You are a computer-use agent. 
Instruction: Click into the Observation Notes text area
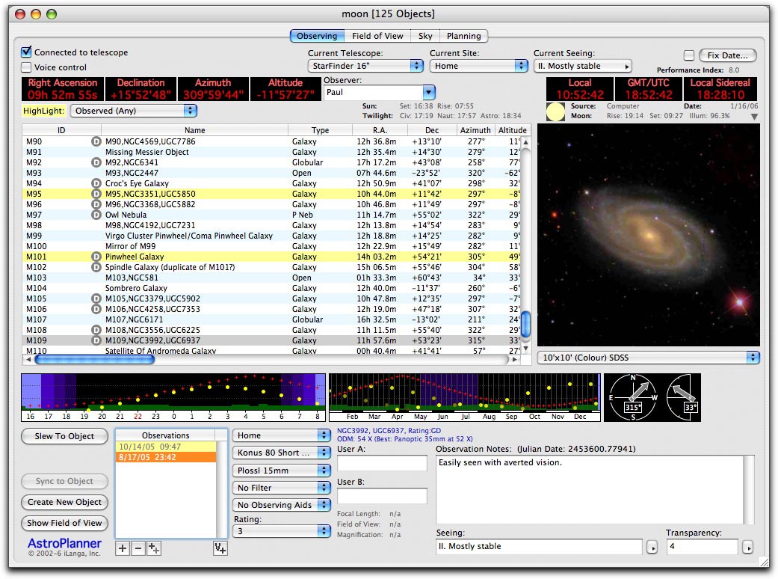tap(590, 489)
